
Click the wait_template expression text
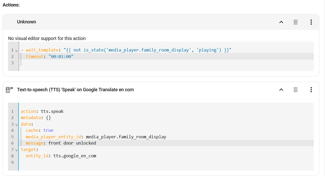[147, 50]
